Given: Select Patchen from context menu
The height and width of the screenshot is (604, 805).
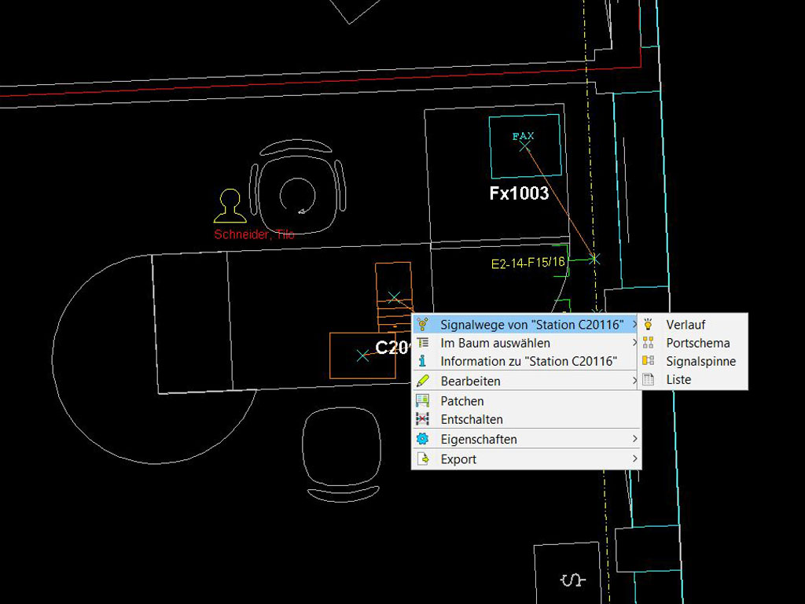Looking at the screenshot, I should pos(526,401).
